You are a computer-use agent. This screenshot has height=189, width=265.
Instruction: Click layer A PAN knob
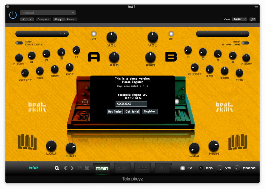tap(114, 57)
